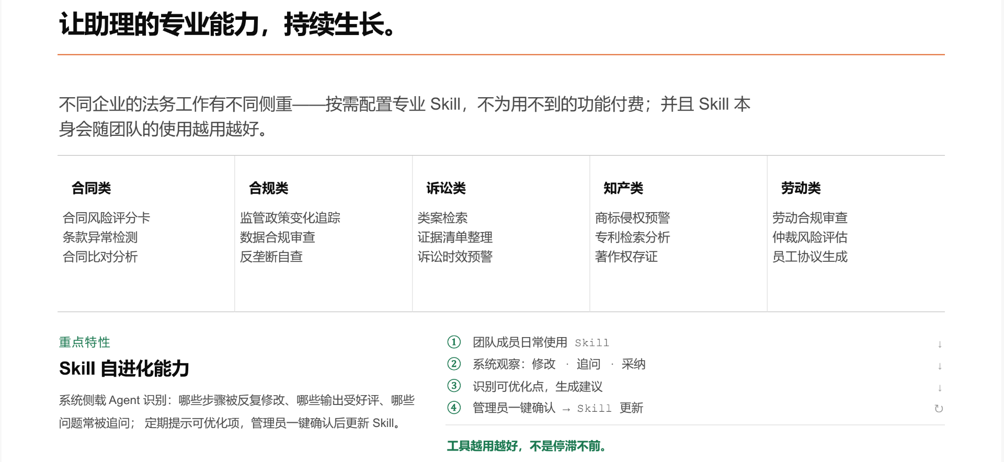The height and width of the screenshot is (462, 1004).
Task: Click step text 系统观察：修改 · 追问 · 采纳
Action: pyautogui.click(x=559, y=364)
